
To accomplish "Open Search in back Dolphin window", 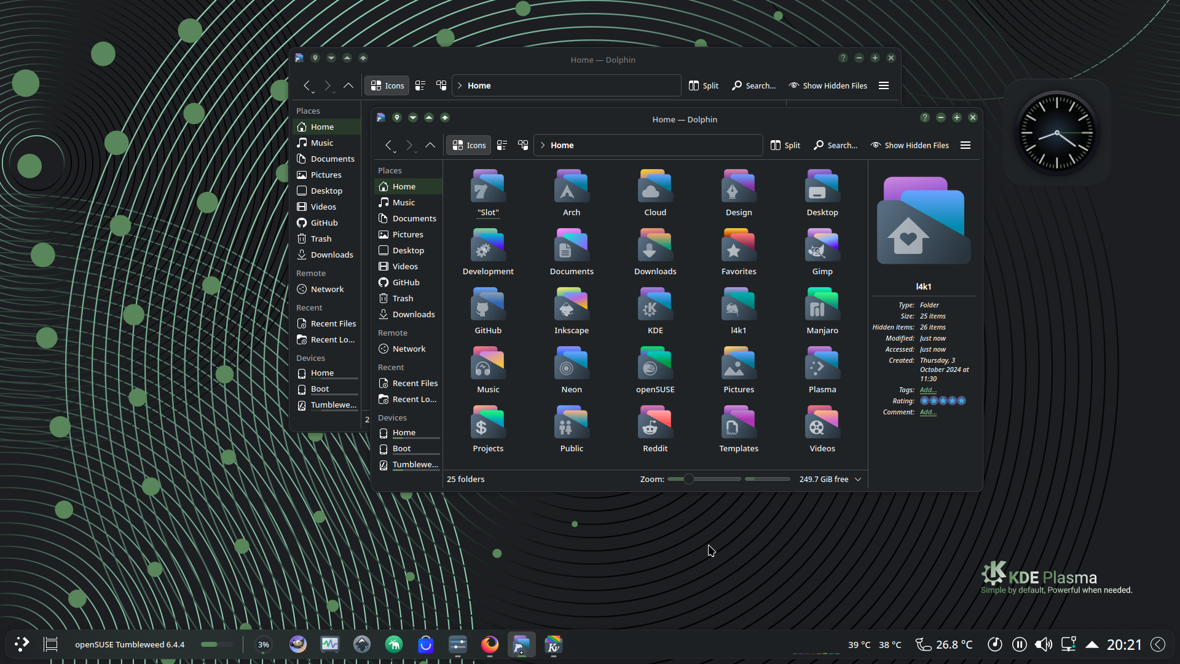I will pyautogui.click(x=753, y=85).
